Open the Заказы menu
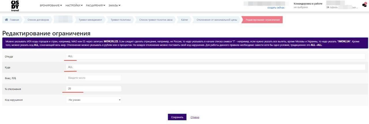Viewport: 369px width, 124px height. click(x=114, y=5)
